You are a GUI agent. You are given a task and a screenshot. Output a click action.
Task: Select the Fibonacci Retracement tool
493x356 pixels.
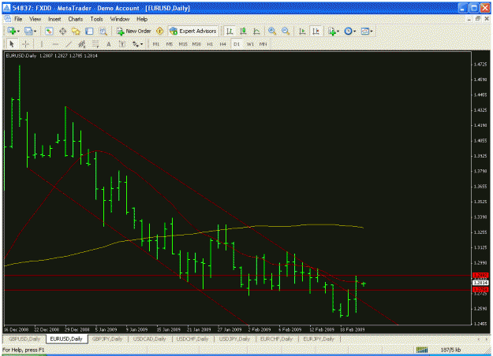tap(95, 44)
